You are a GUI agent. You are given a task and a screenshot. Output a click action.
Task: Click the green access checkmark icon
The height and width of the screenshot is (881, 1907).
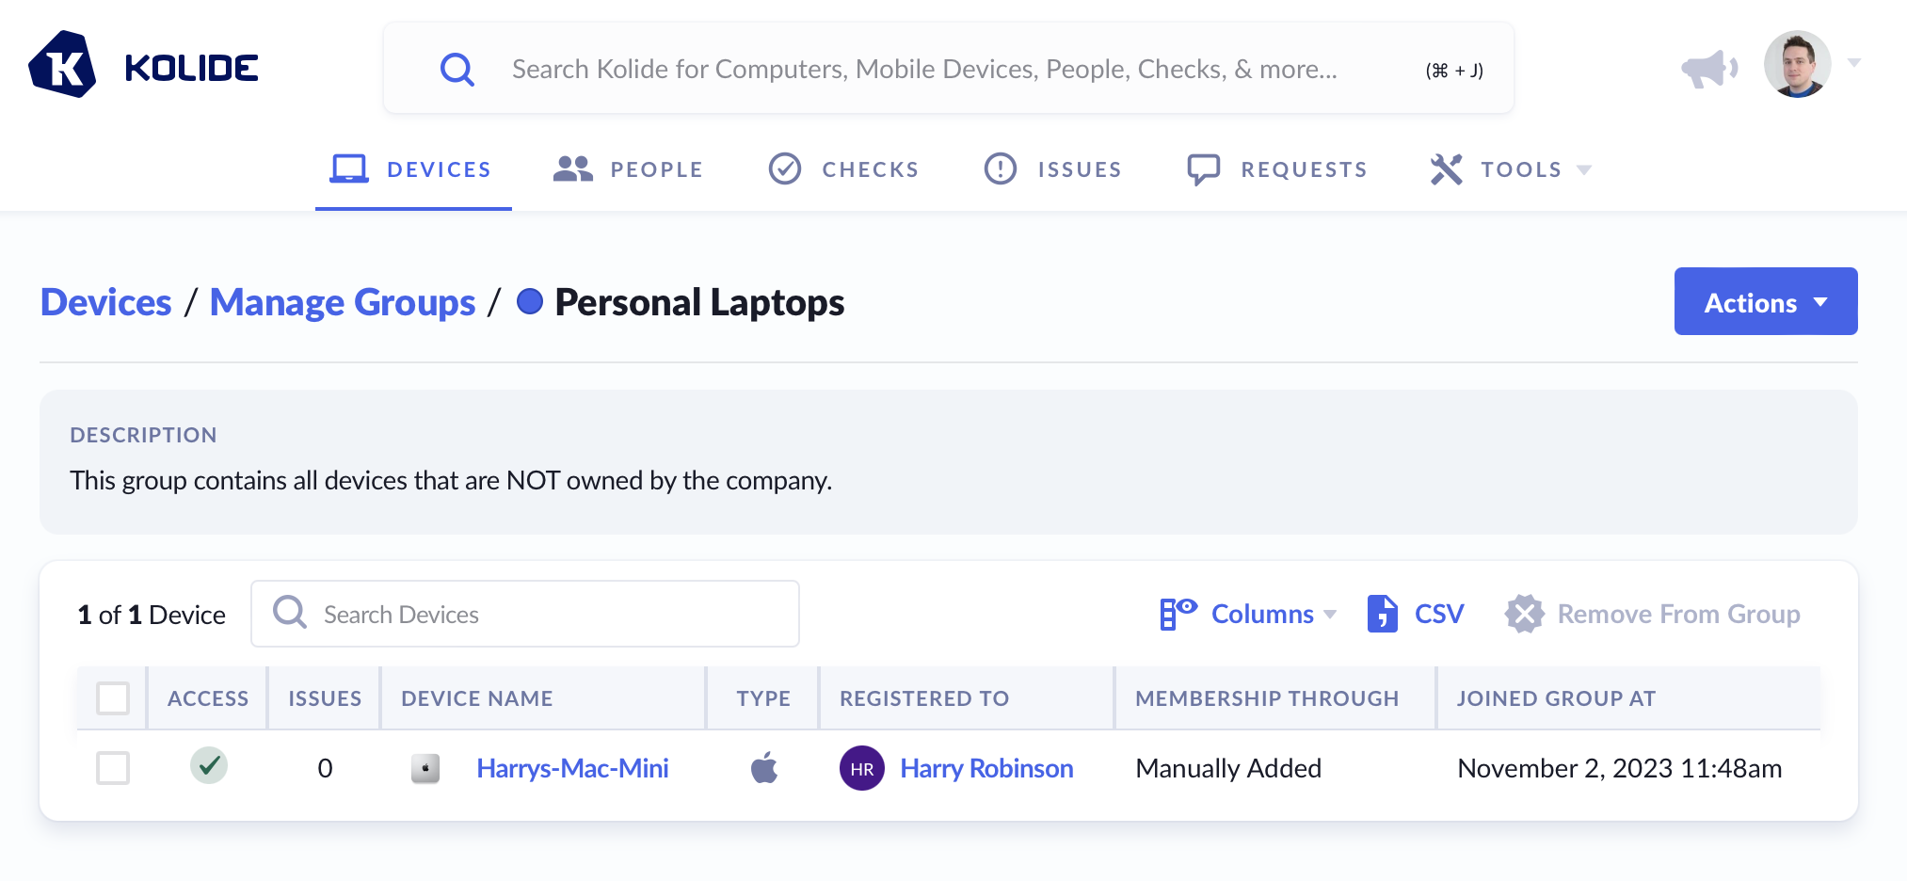[209, 765]
